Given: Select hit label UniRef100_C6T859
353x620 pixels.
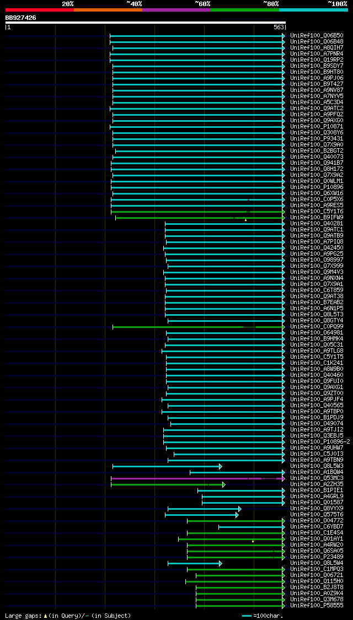Looking at the screenshot, I should coord(317,290).
